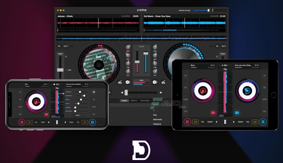The width and height of the screenshot is (283, 163).
Task: Click red circular sync icon on phone left deck
Action: click(46, 114)
